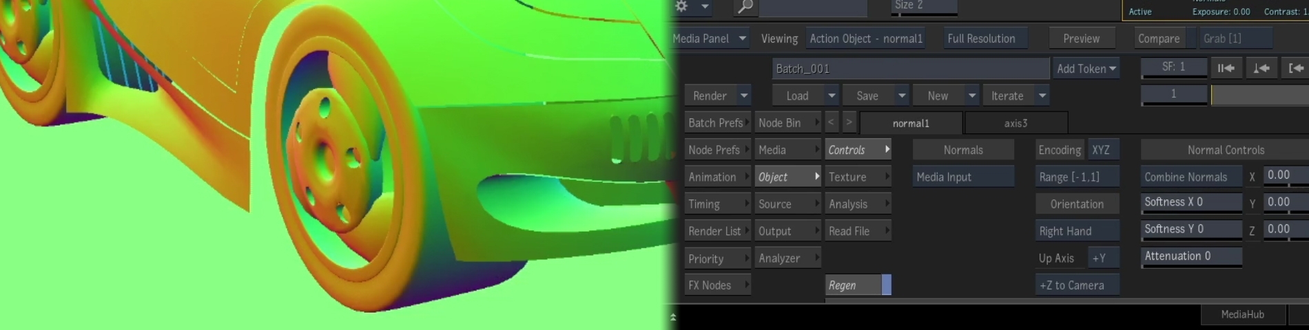Click the frame number 1 field
This screenshot has width=1309, height=330.
(x=1174, y=94)
